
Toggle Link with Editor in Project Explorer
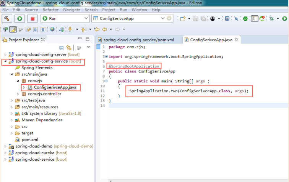coord(69,48)
